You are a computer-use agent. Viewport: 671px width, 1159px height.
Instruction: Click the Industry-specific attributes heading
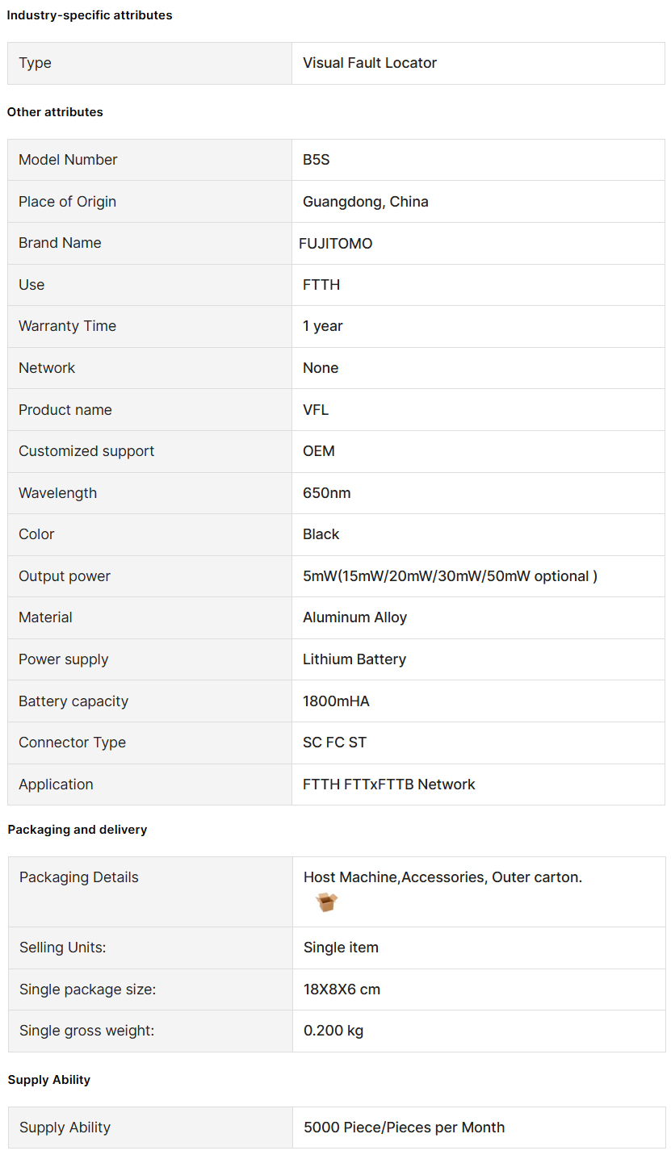(x=90, y=15)
